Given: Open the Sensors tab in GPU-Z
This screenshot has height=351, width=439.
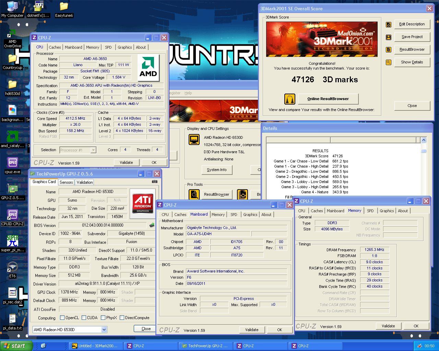Looking at the screenshot, I should (x=66, y=182).
